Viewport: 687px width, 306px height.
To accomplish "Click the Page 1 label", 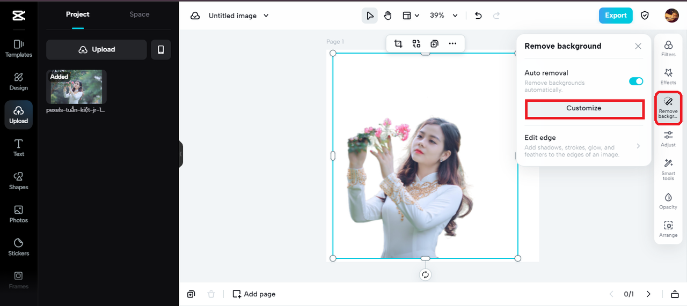I will tap(335, 42).
